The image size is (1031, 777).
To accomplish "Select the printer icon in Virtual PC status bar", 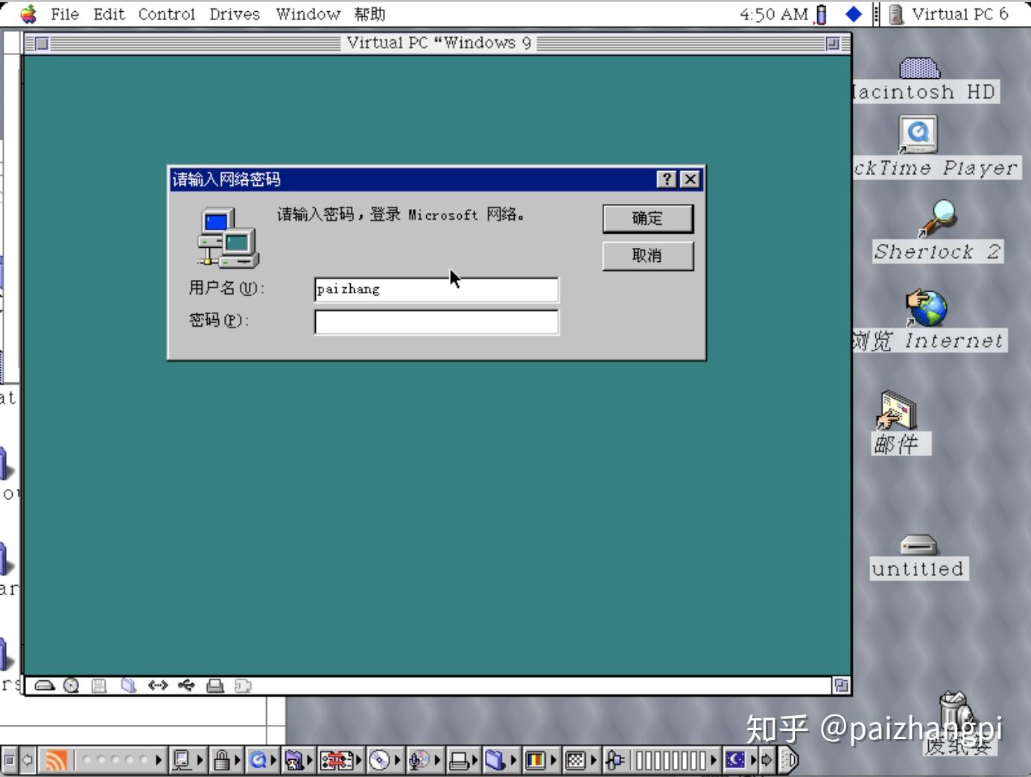I will pyautogui.click(x=215, y=685).
